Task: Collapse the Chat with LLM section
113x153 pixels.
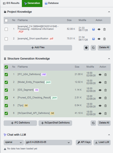Action: tap(109, 135)
